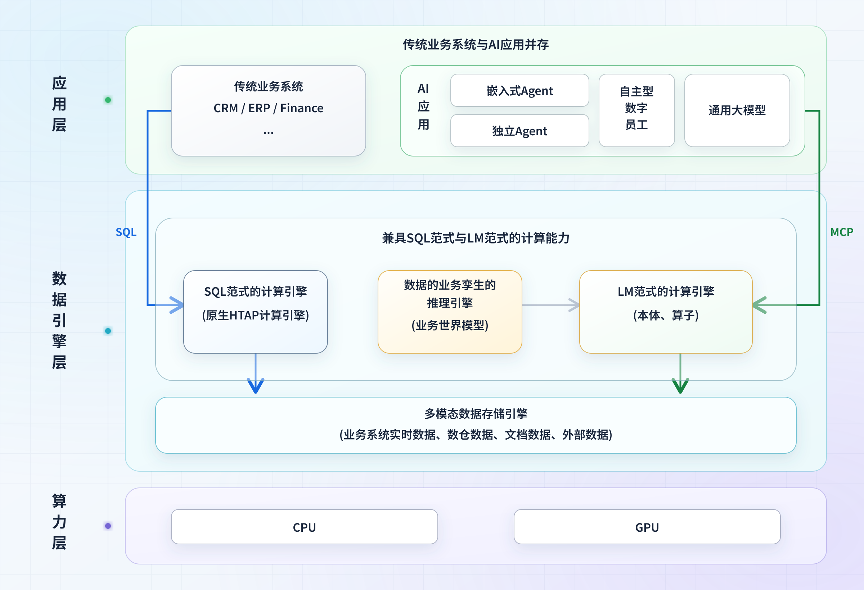Click the (业务系统实时数据、数仓数据...) line

(x=476, y=435)
